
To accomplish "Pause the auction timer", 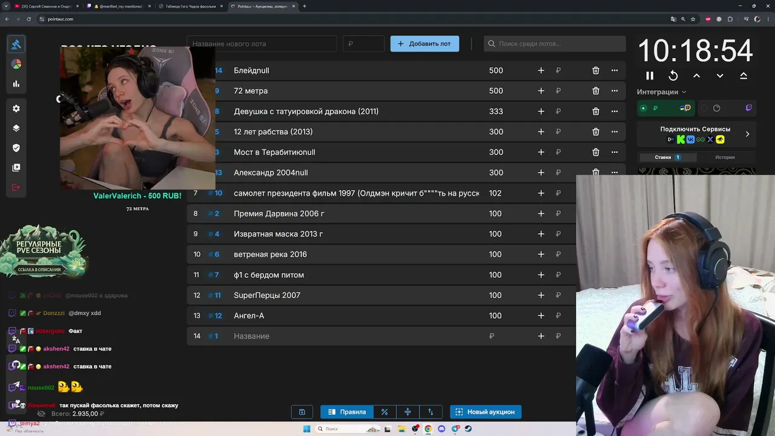I will [650, 76].
